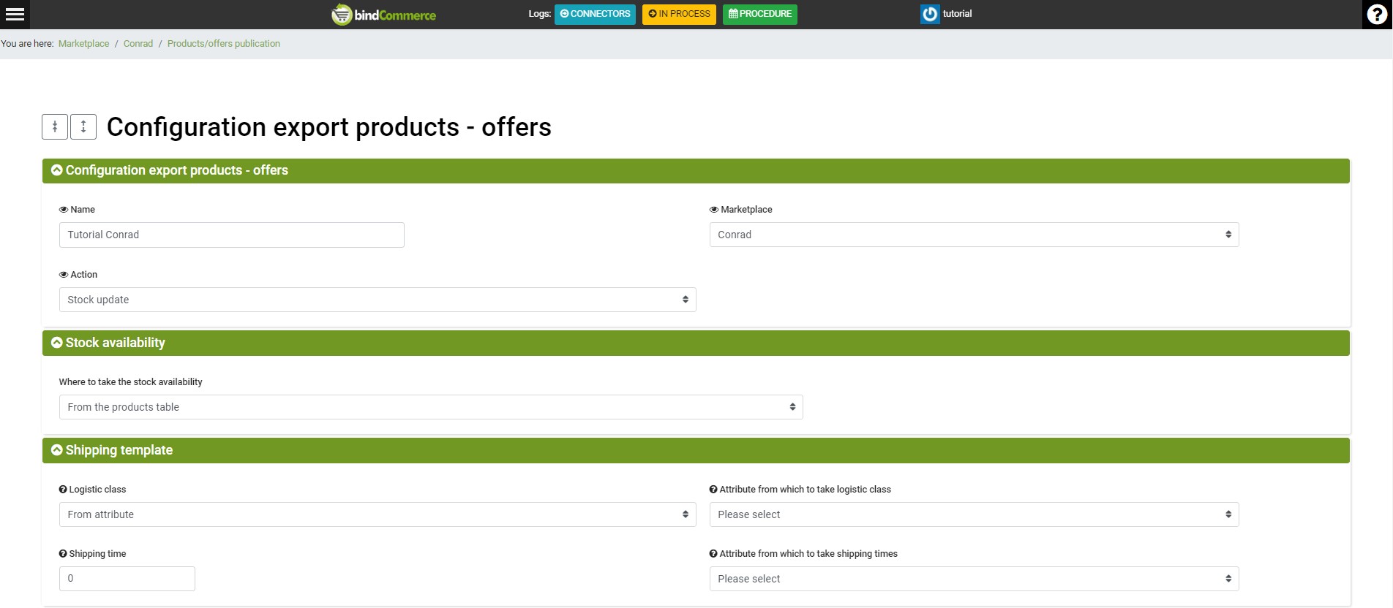Collapse the Shipping template panel

tap(57, 450)
